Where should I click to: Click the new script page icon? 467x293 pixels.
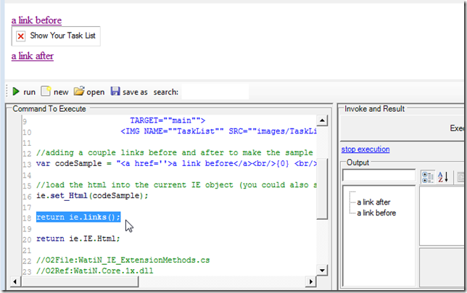(x=46, y=92)
